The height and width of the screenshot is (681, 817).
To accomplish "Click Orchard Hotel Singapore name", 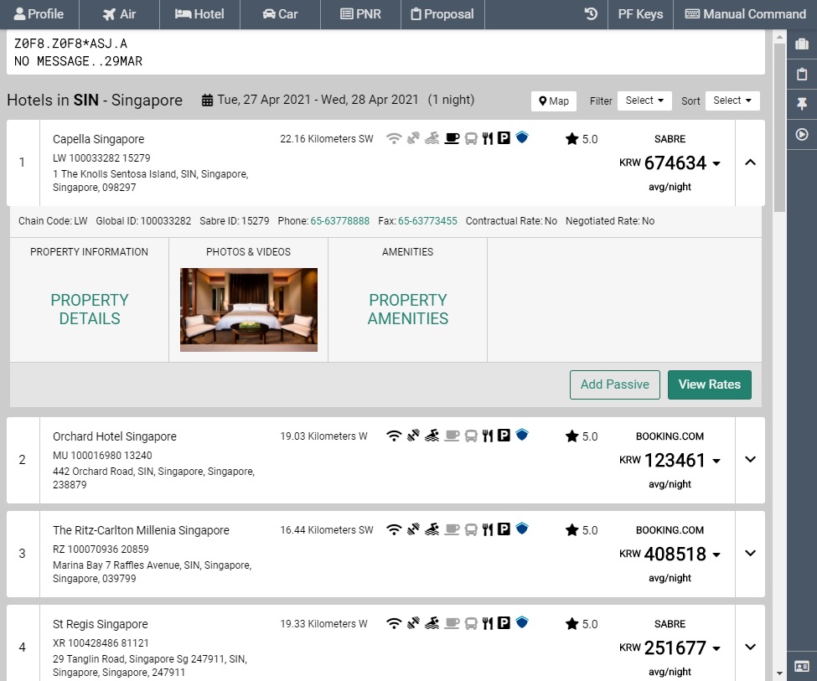I will click(x=115, y=436).
